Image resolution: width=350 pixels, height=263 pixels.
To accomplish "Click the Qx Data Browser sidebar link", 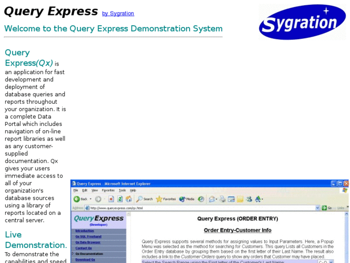I will click(88, 242).
